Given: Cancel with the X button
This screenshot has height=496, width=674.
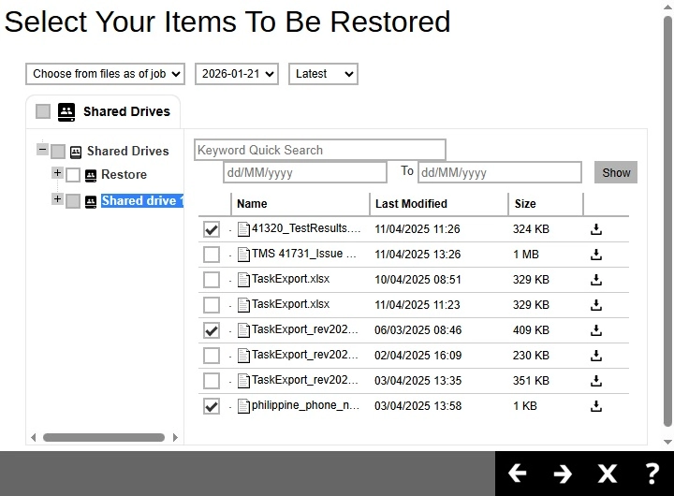Looking at the screenshot, I should click(x=607, y=474).
